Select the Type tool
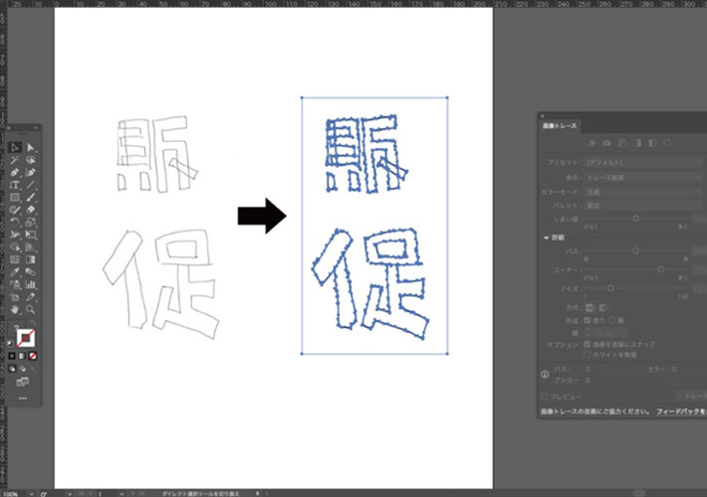The height and width of the screenshot is (497, 707). (x=16, y=185)
